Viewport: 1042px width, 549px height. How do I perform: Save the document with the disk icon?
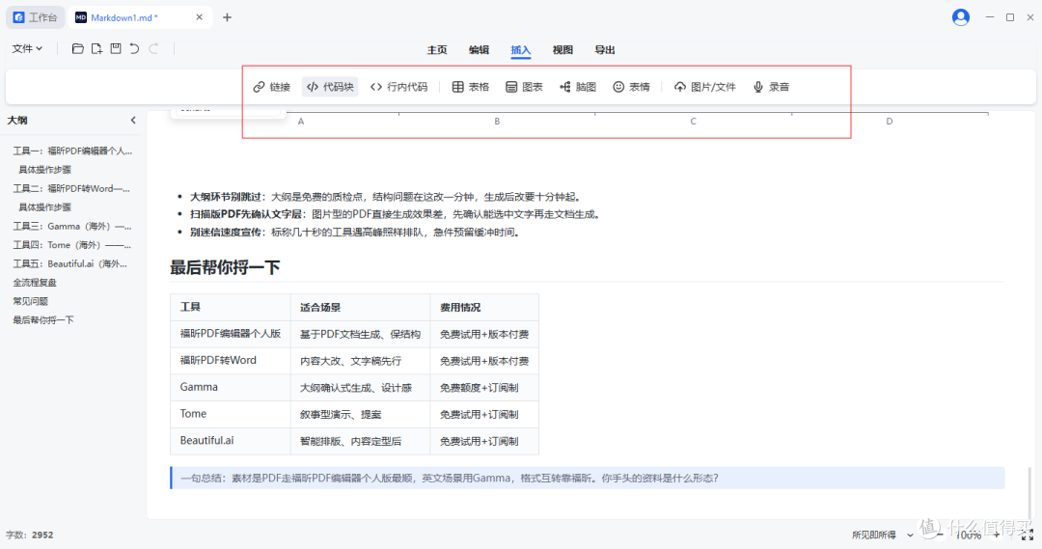(116, 48)
